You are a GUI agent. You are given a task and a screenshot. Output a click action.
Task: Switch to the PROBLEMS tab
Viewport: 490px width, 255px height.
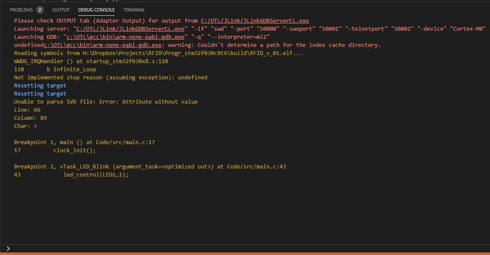[21, 10]
